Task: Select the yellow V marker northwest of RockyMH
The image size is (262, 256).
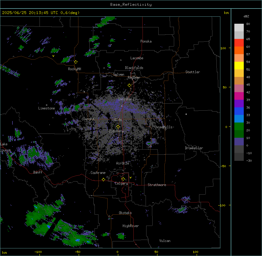Action: pyautogui.click(x=53, y=56)
